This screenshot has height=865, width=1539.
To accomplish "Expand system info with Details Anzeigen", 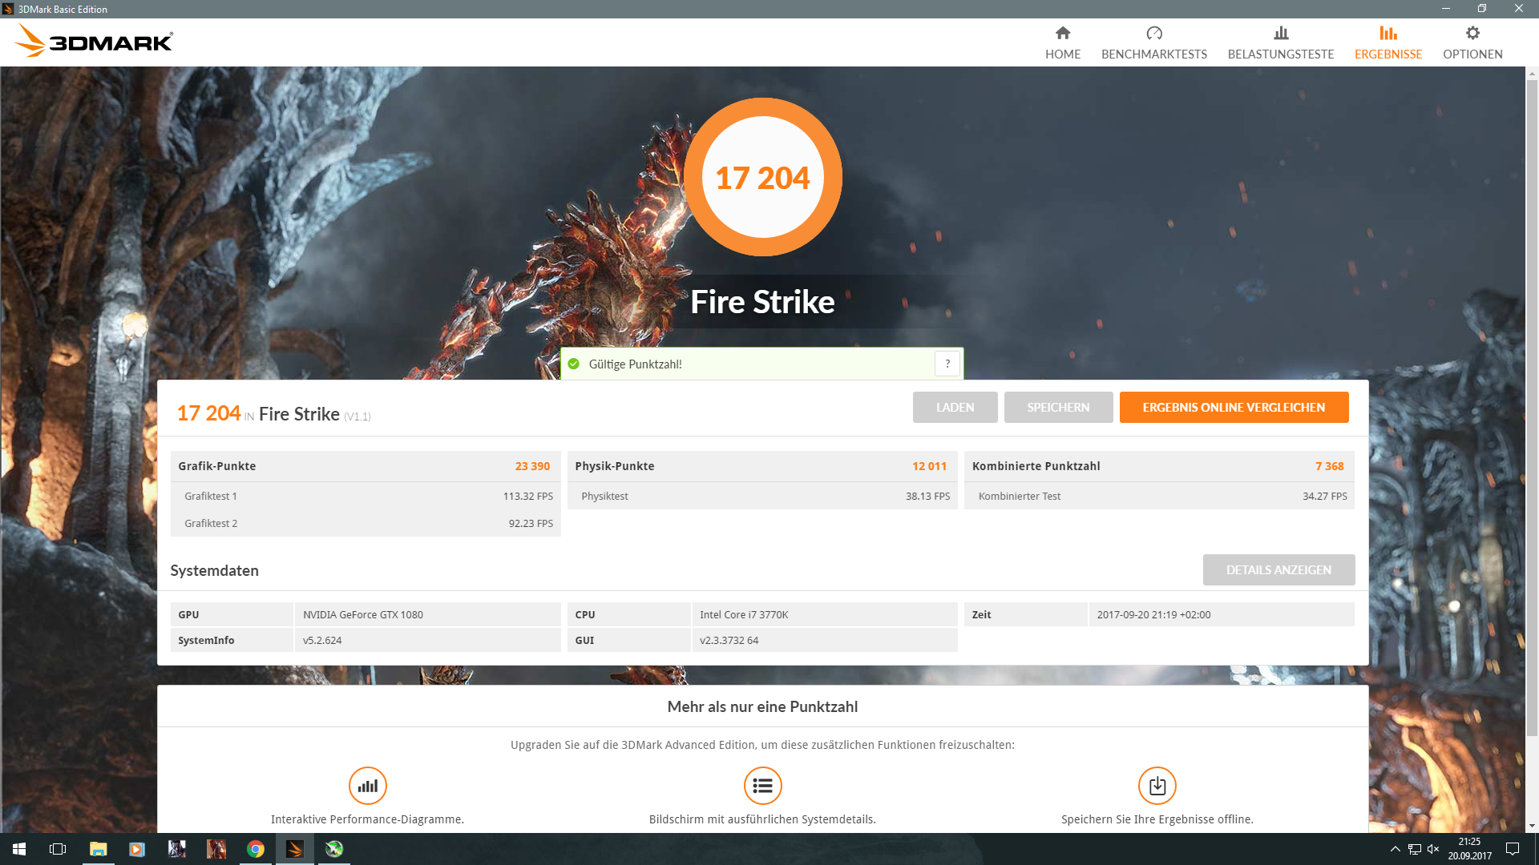I will (x=1278, y=570).
